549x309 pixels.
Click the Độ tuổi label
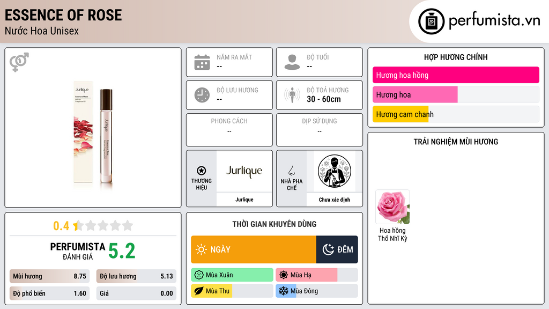(318, 57)
